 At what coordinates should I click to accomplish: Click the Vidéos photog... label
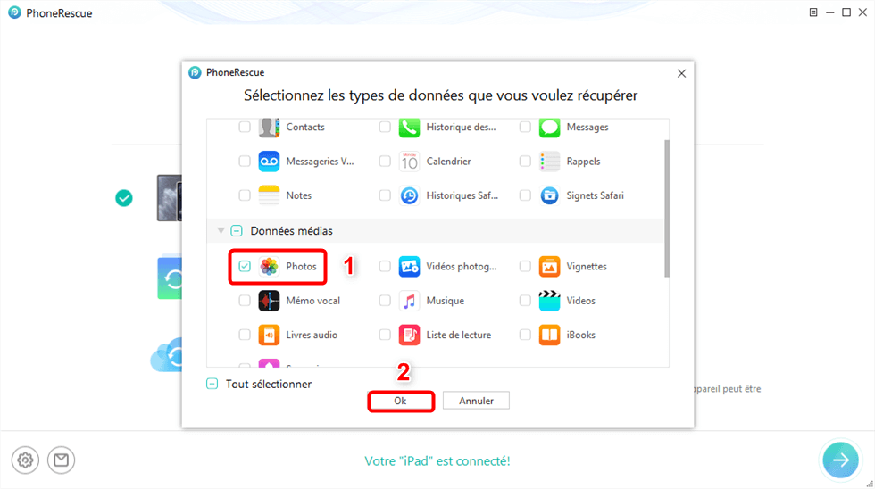coord(462,267)
